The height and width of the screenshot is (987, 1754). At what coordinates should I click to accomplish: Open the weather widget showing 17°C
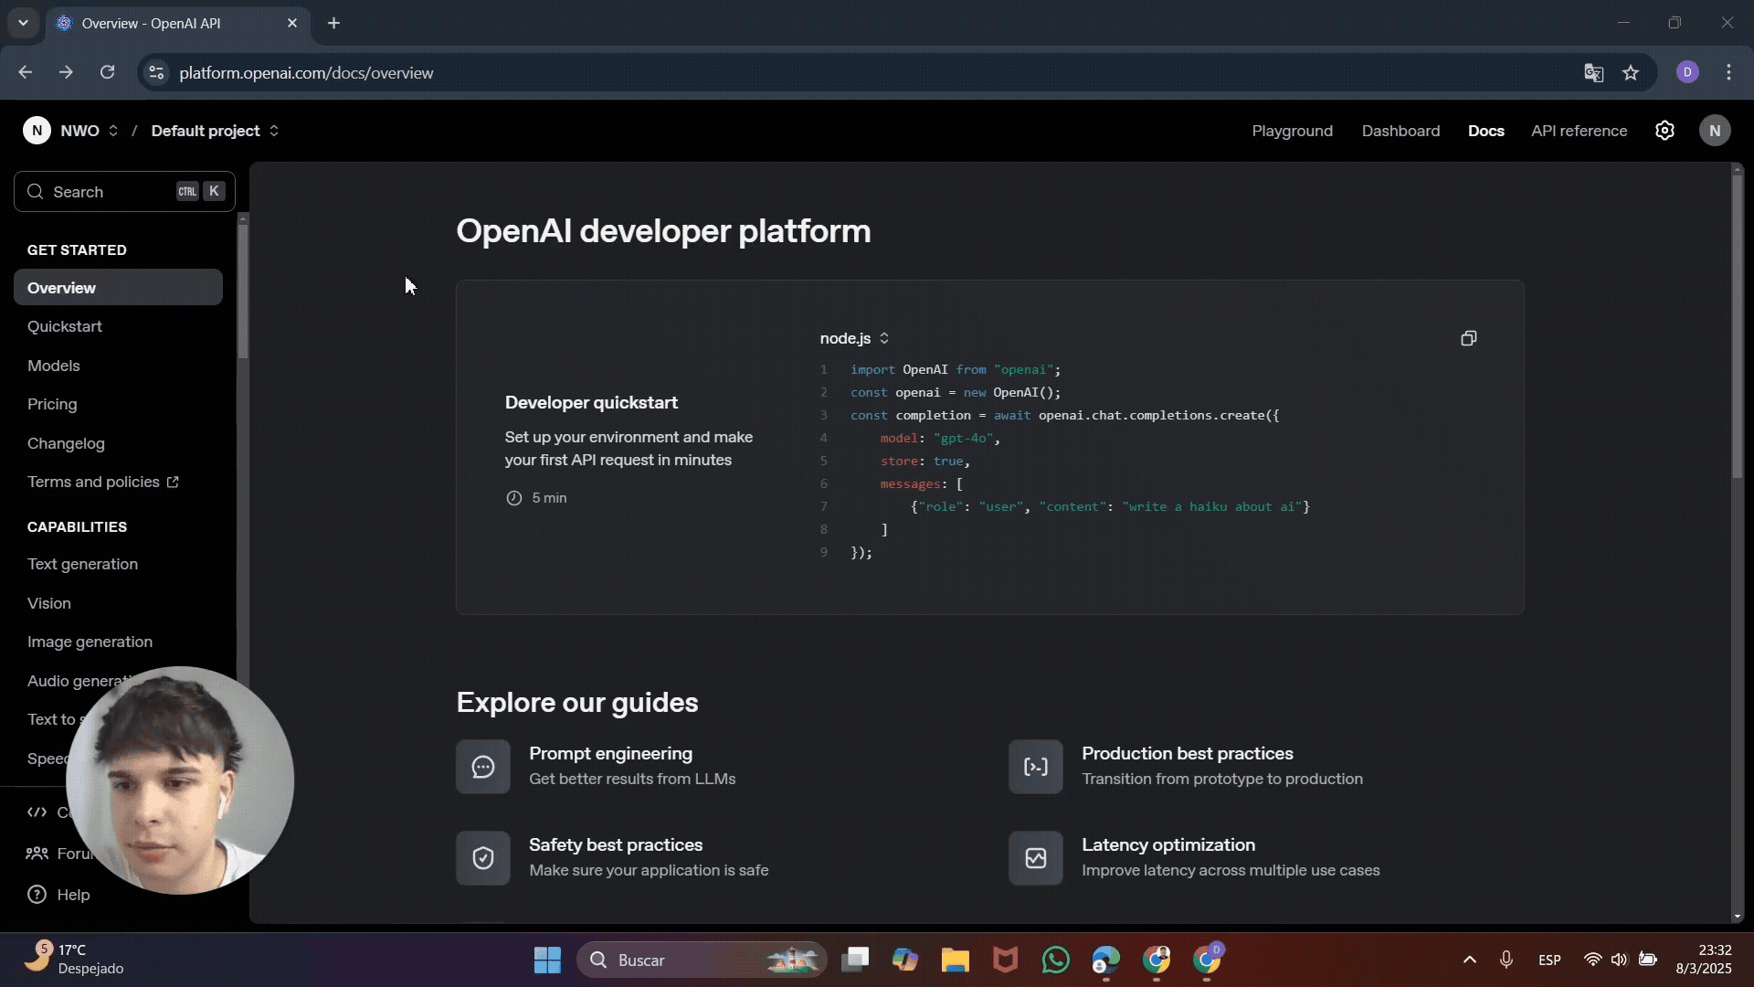(75, 959)
